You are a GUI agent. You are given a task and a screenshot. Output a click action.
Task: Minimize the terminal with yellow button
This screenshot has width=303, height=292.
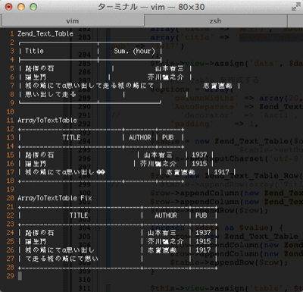[x=21, y=7]
